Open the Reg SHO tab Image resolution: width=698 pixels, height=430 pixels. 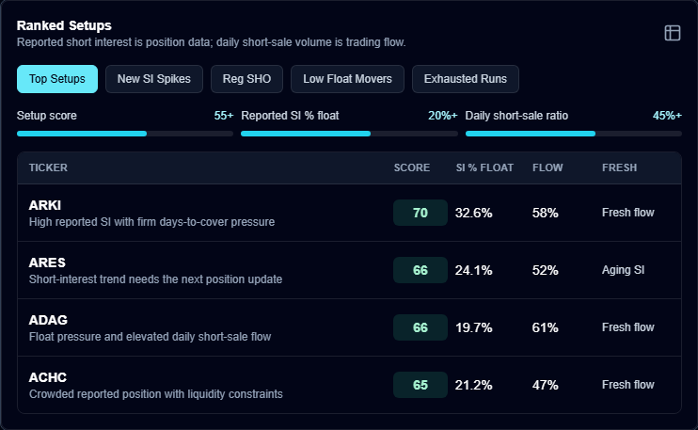[x=246, y=79]
